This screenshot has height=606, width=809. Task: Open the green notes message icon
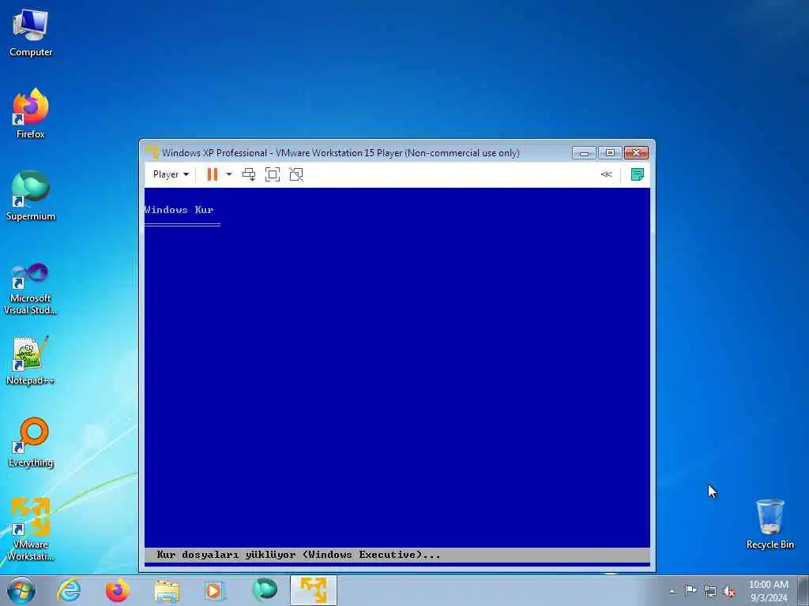tap(638, 174)
